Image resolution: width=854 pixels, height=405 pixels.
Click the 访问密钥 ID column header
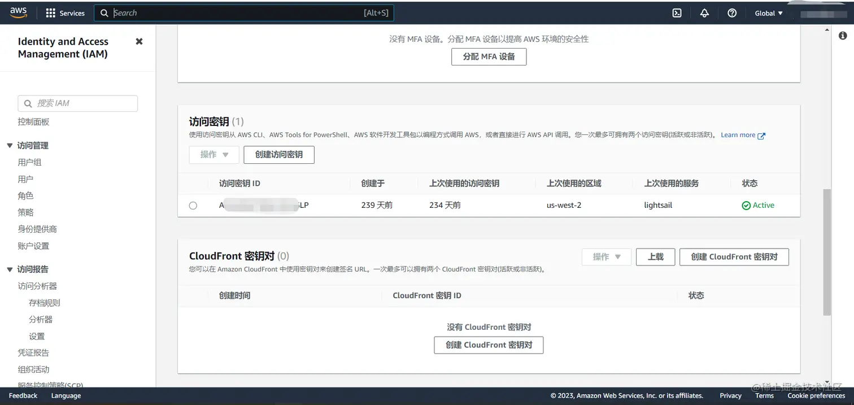239,184
